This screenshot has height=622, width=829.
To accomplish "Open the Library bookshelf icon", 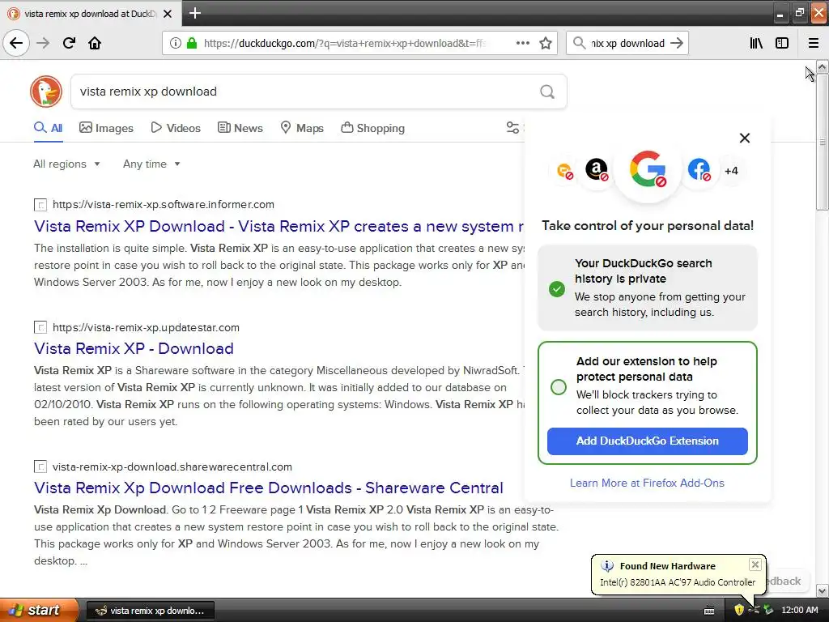I will point(756,43).
